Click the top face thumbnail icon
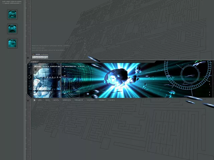The width and height of the screenshot is (214, 160). 12,14
